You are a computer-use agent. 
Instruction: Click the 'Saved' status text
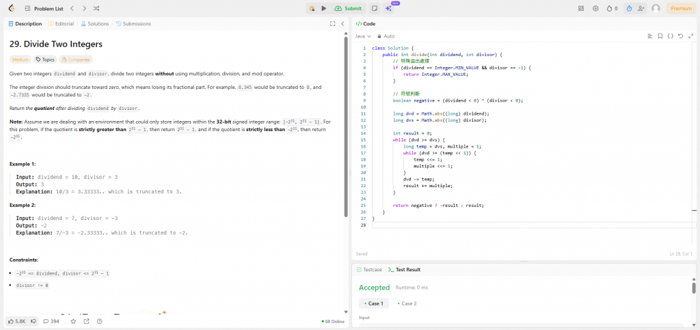(361, 253)
